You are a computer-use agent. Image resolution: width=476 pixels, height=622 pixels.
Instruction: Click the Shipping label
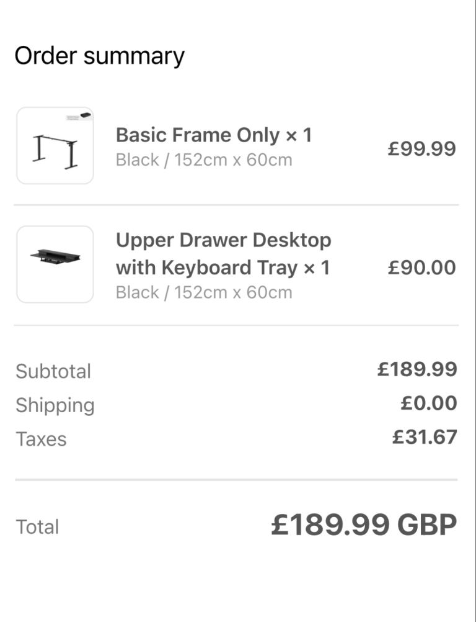coord(55,405)
